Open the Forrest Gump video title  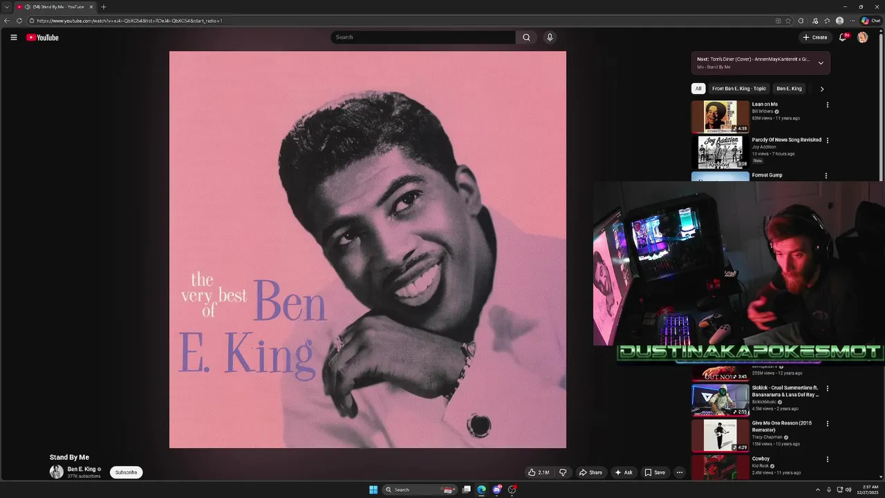(767, 175)
